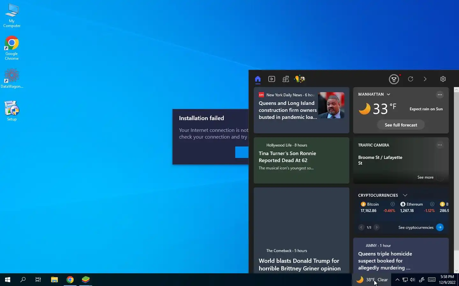Open pen workspace tray icon
The image size is (459, 286).
[421, 280]
